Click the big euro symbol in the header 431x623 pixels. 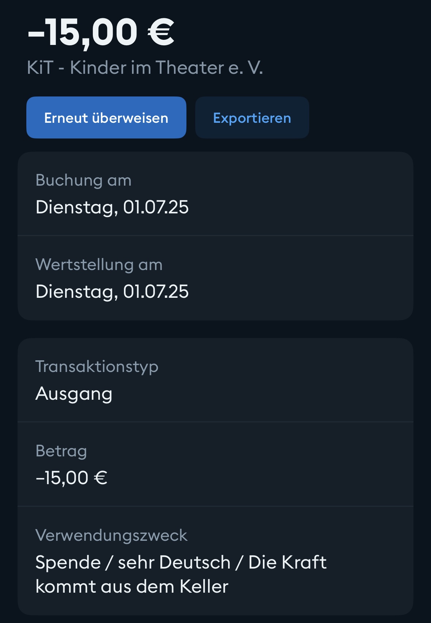(161, 33)
